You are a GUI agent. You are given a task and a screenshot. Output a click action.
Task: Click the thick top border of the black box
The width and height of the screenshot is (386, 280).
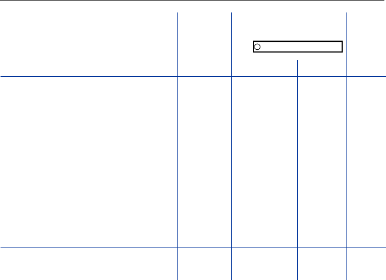(298, 41)
